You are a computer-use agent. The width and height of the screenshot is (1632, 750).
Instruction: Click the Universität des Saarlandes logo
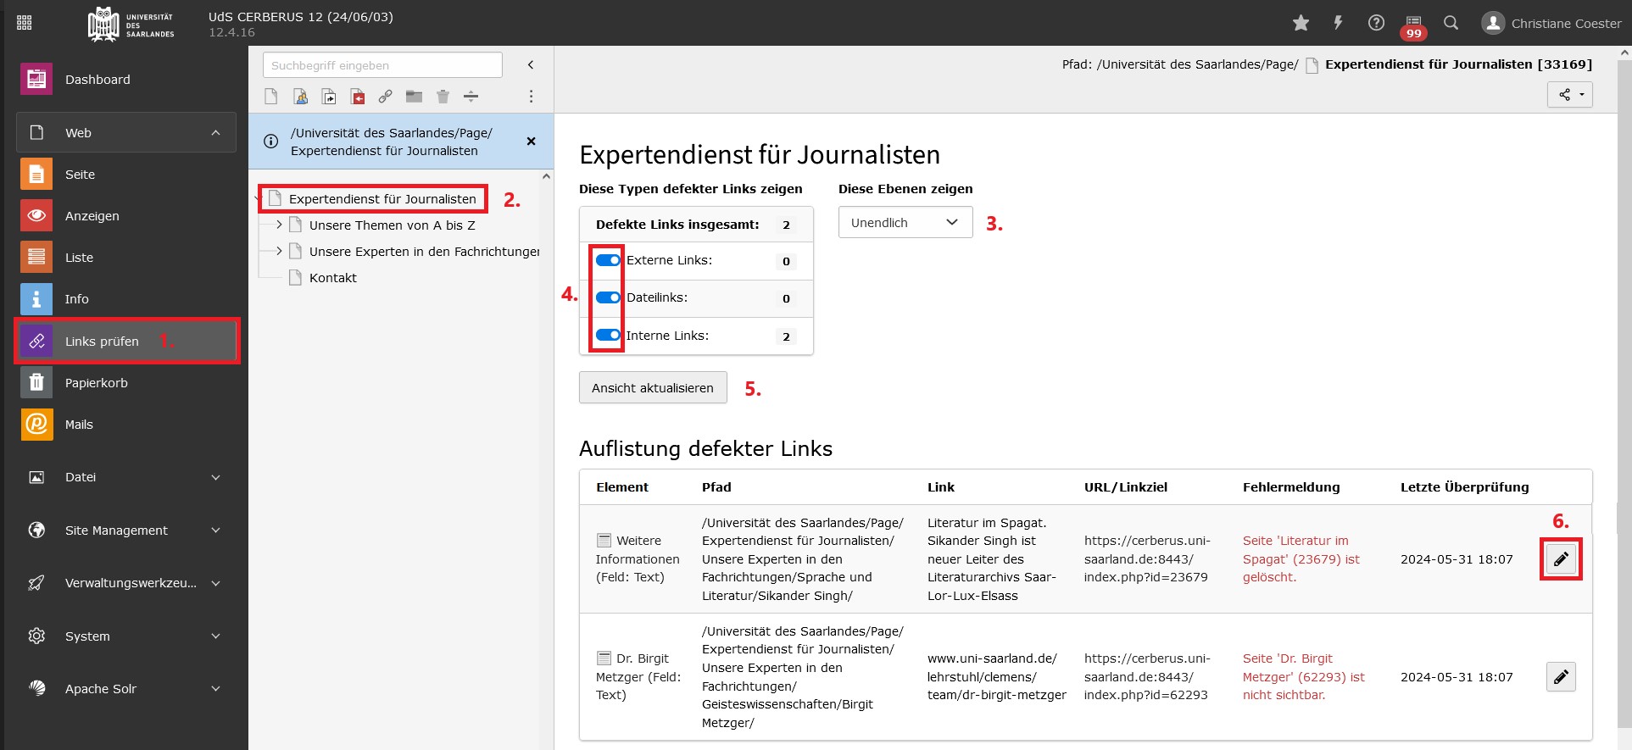131,24
